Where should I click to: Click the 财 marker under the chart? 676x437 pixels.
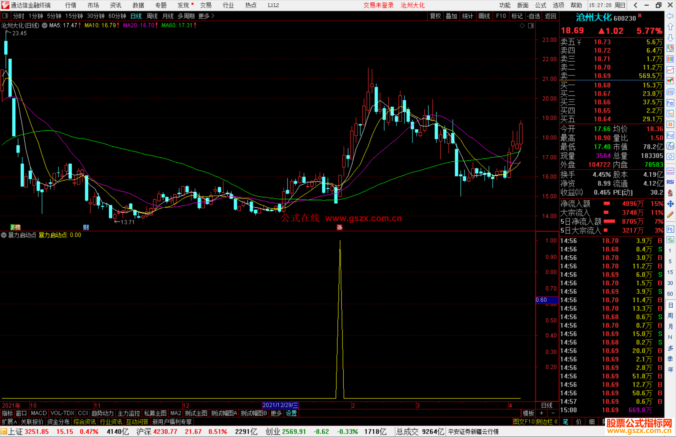point(86,227)
